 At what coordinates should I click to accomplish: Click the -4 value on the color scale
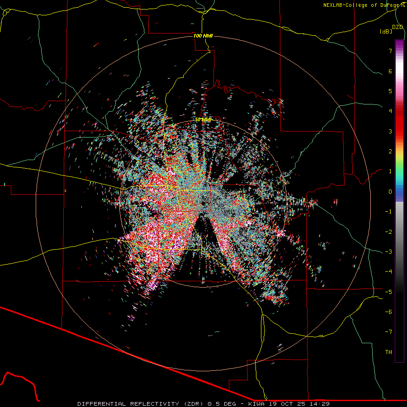coord(388,272)
